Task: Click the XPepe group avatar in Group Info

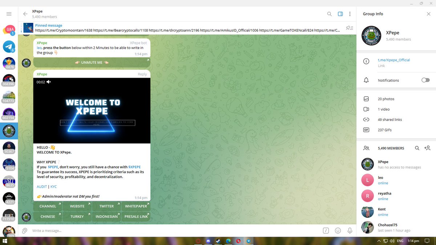Action: coord(371,36)
